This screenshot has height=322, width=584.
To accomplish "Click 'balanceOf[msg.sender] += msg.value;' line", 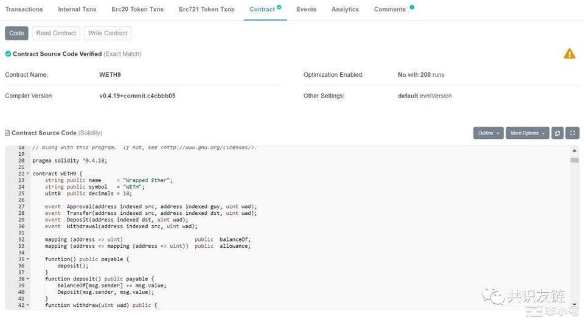I will click(112, 285).
